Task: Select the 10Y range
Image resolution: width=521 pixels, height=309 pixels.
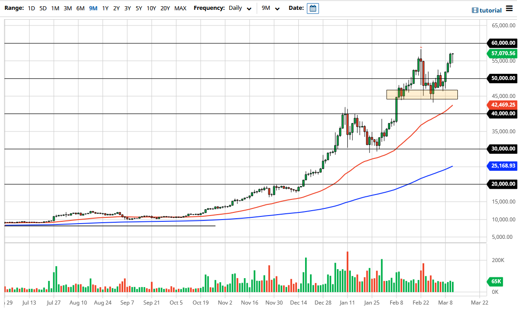Action: 151,8
